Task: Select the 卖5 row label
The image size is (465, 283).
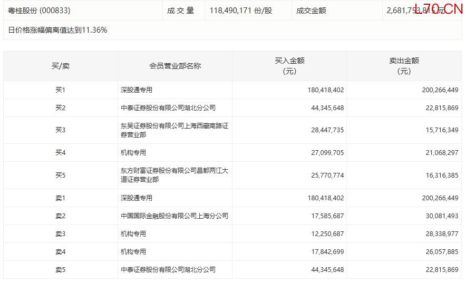Action: click(x=60, y=270)
